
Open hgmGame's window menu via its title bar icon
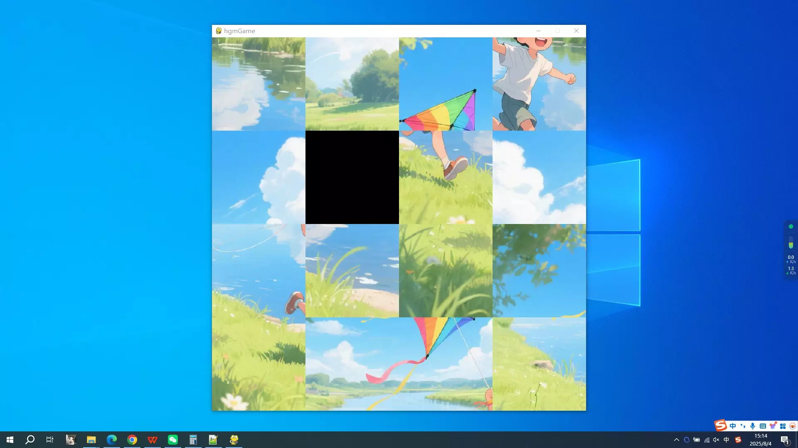(218, 31)
